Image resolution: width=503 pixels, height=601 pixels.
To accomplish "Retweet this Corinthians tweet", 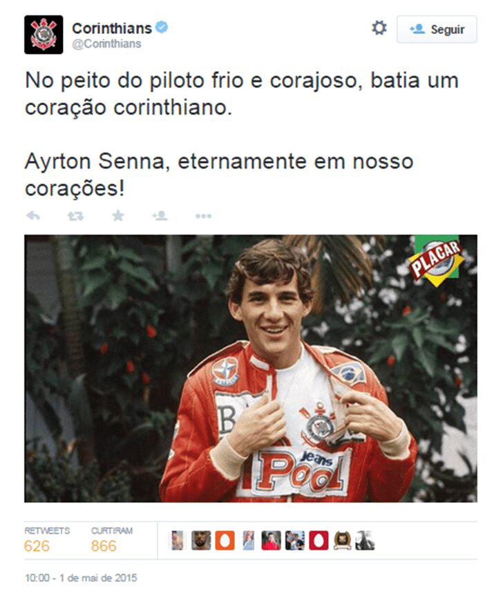I will (x=75, y=216).
